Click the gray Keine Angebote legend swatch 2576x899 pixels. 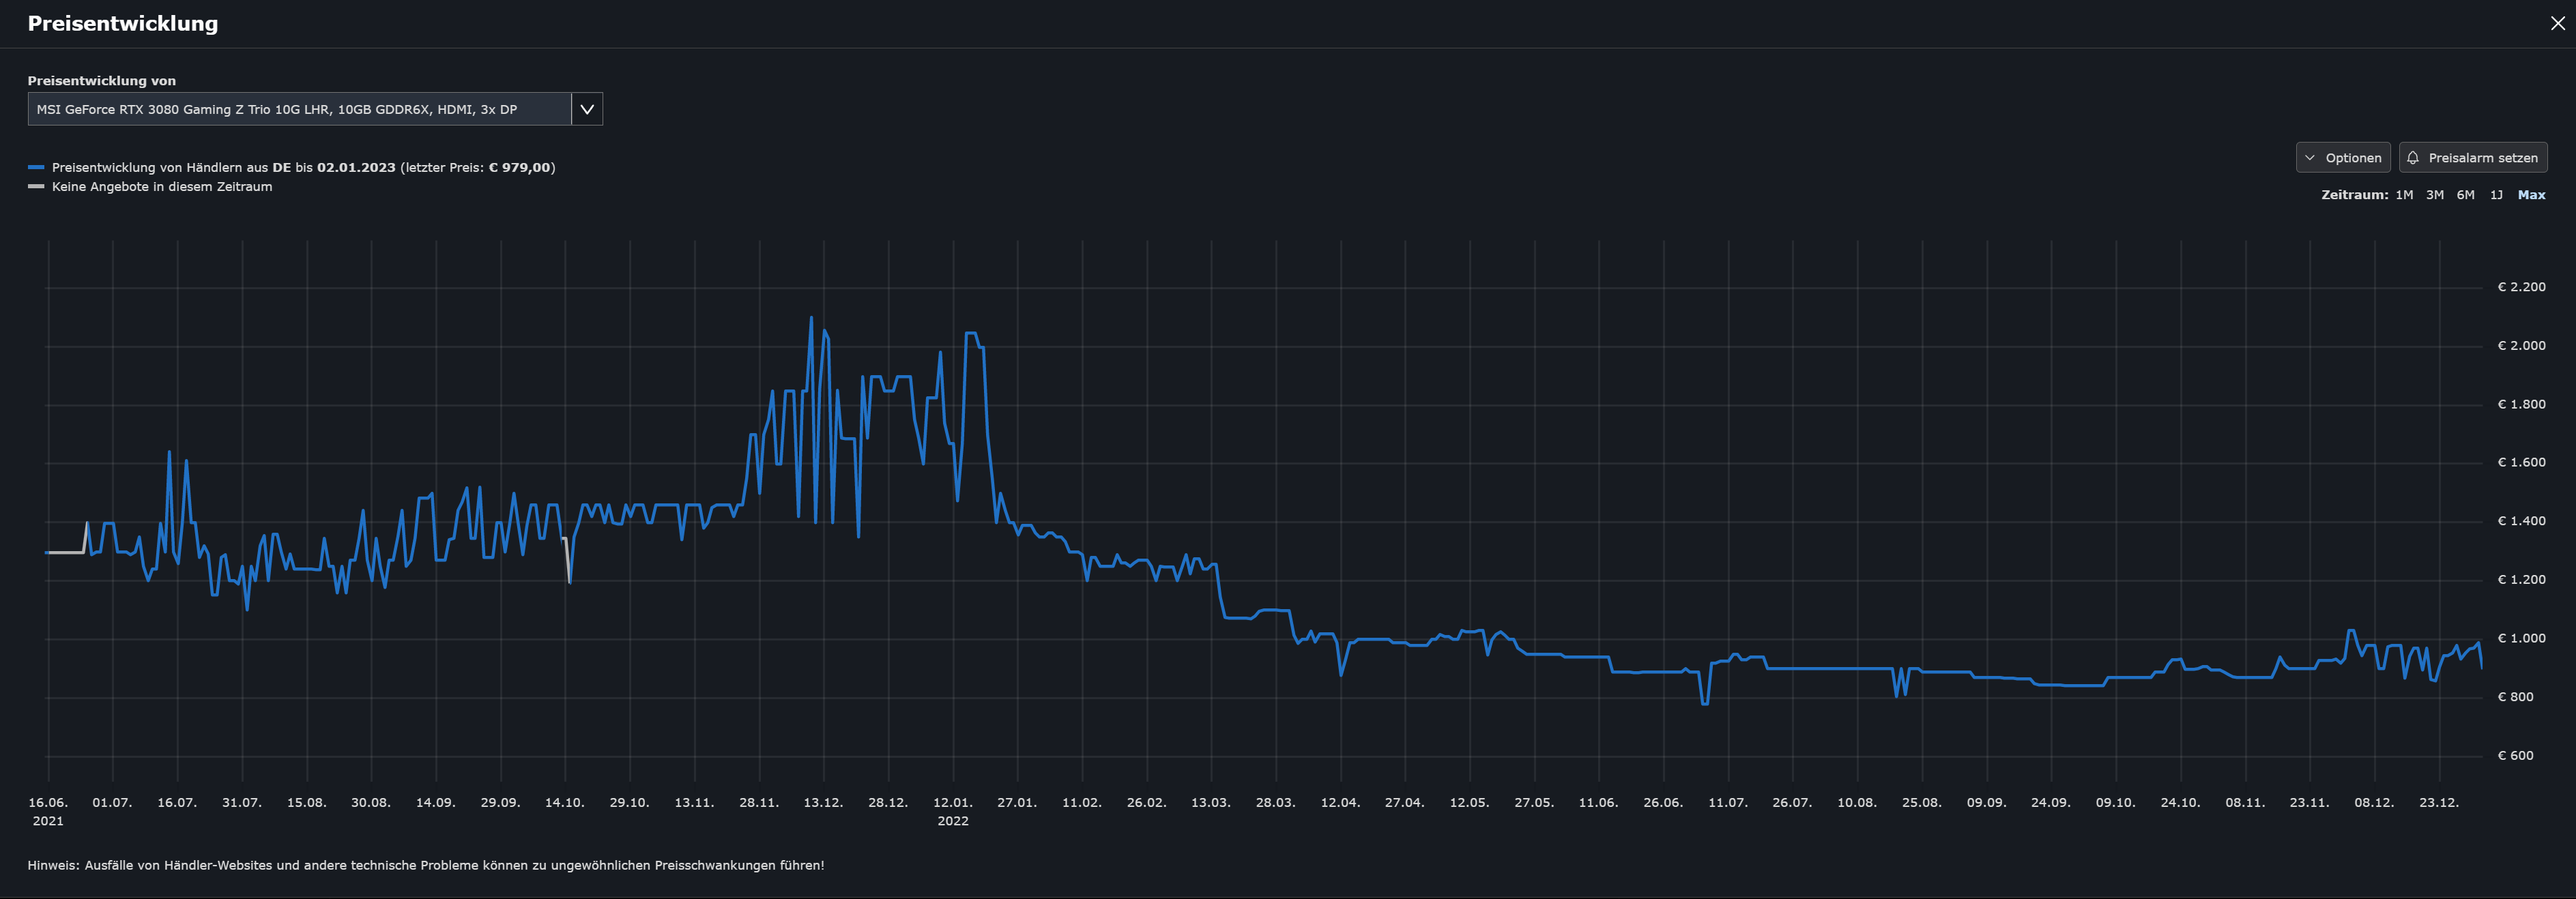36,187
